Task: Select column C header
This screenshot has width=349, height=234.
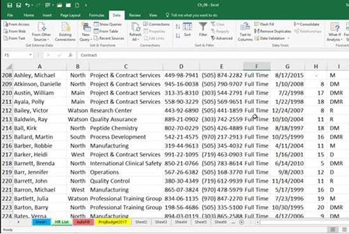Action: pyautogui.click(x=126, y=66)
